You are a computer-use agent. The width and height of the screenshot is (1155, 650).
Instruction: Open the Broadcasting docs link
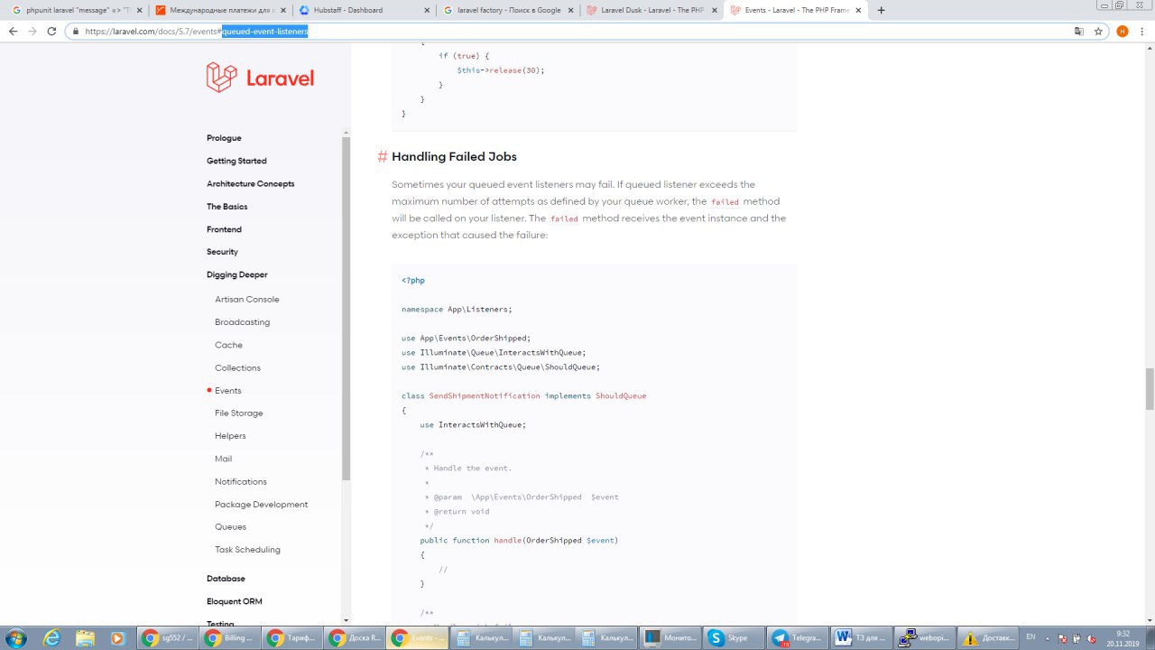[242, 322]
